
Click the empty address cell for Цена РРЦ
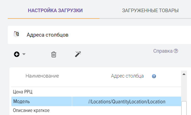pyautogui.click(x=127, y=92)
